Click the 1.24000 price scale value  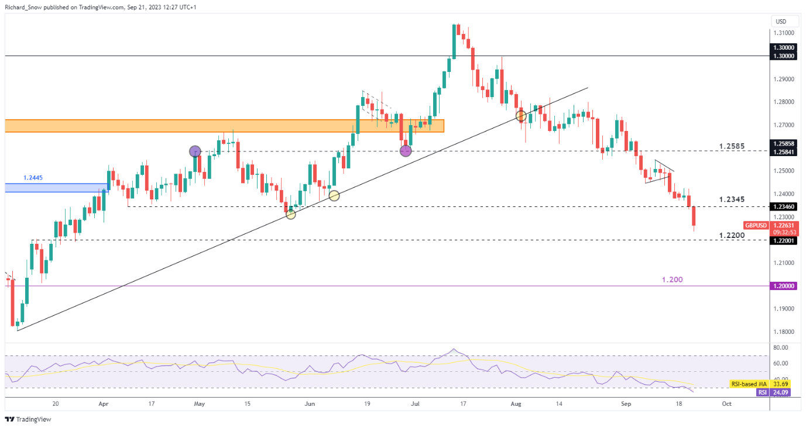pyautogui.click(x=784, y=194)
